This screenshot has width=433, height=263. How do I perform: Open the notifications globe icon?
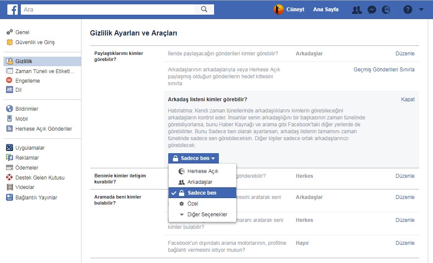pyautogui.click(x=386, y=10)
